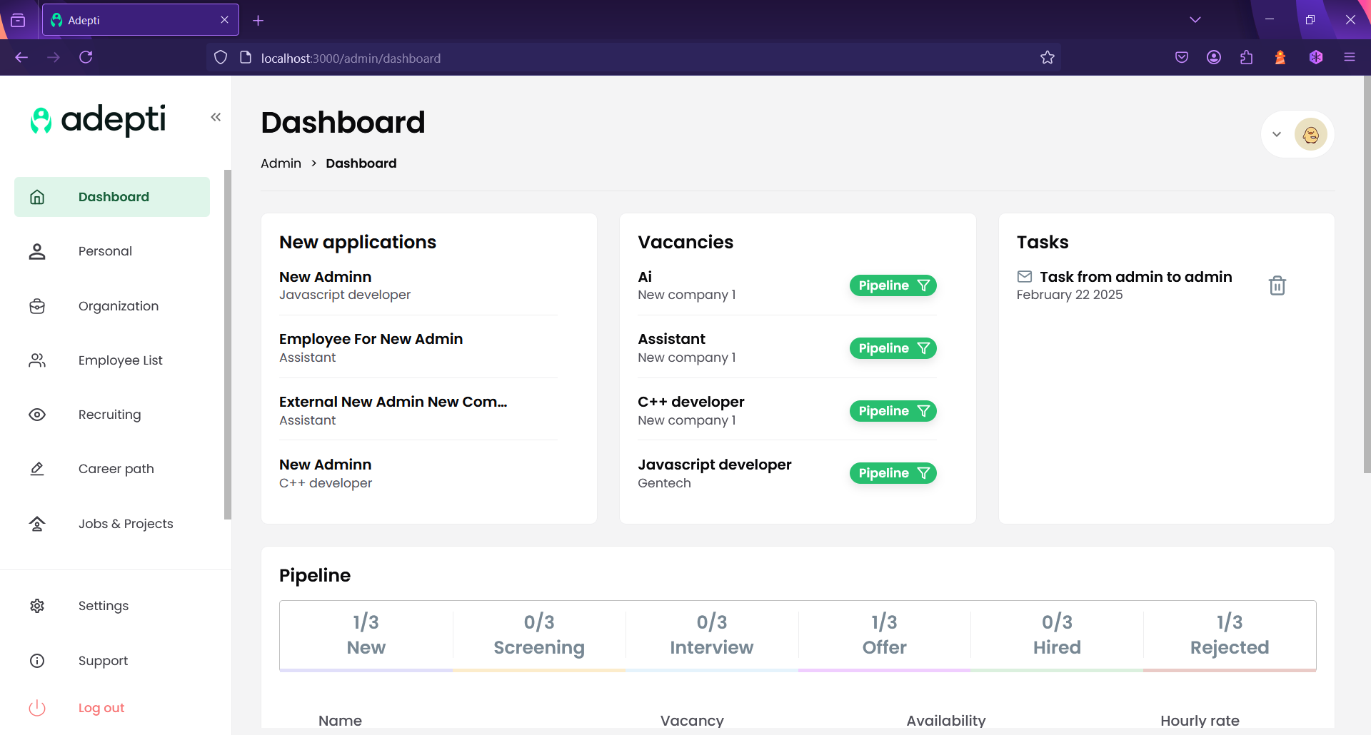
Task: Open Pipeline filter for the Ai vacancy
Action: coord(893,285)
